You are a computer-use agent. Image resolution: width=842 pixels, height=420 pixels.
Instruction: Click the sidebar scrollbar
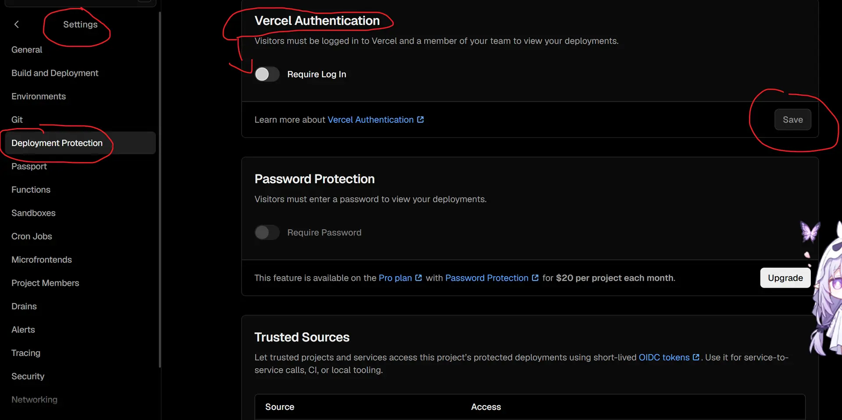click(160, 189)
